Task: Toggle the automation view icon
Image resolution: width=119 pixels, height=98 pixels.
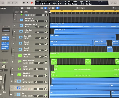Action: pyautogui.click(x=49, y=8)
